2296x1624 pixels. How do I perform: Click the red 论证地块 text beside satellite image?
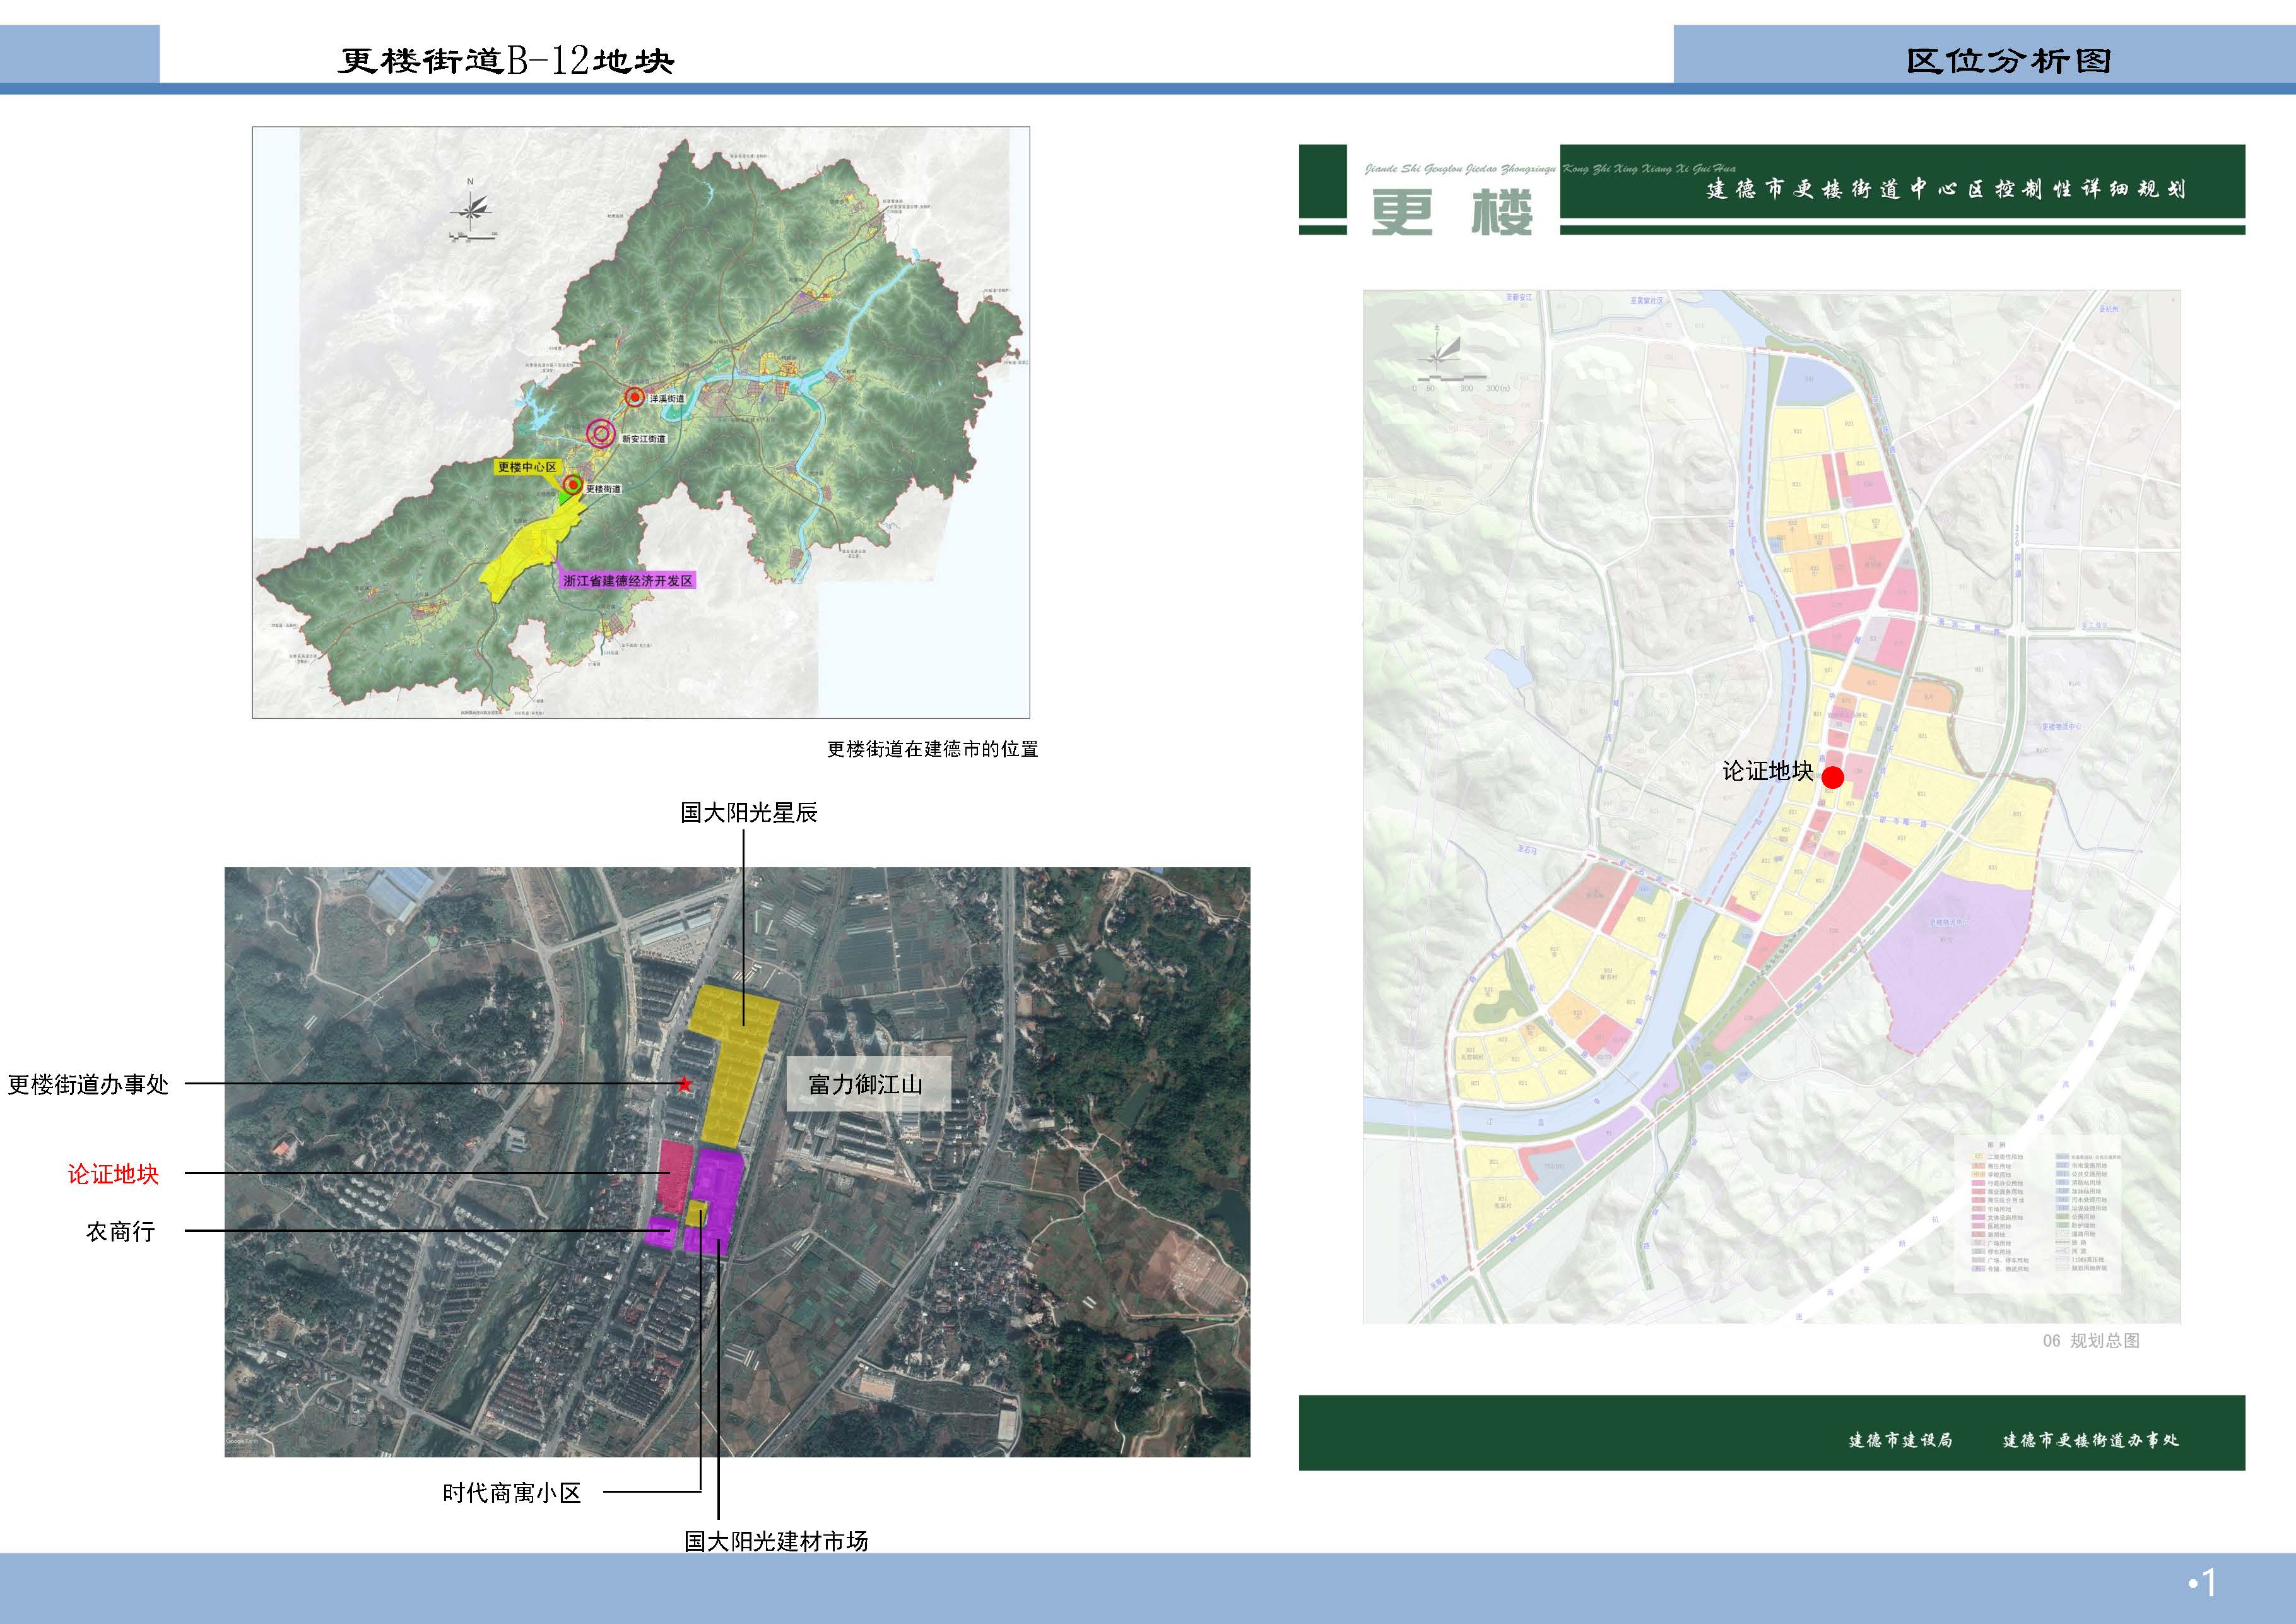click(x=113, y=1174)
